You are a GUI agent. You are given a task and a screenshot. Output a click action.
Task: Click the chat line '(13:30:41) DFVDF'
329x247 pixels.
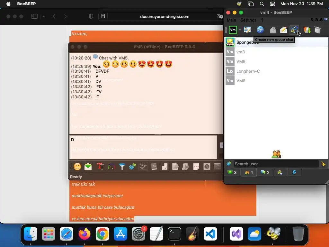pos(90,71)
